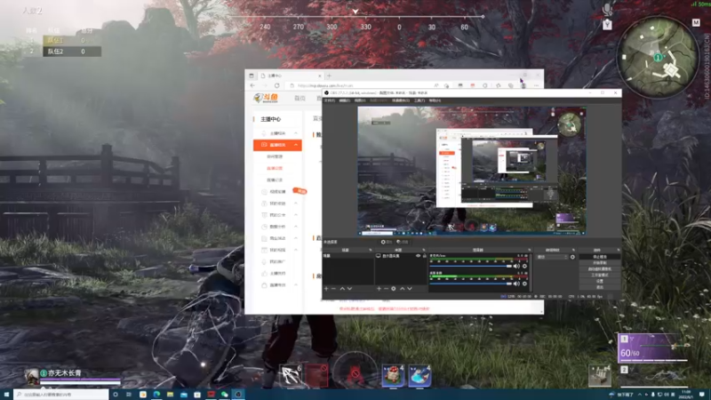The image size is (711, 400).
Task: Open transition properties gear icon
Action: pyautogui.click(x=572, y=257)
